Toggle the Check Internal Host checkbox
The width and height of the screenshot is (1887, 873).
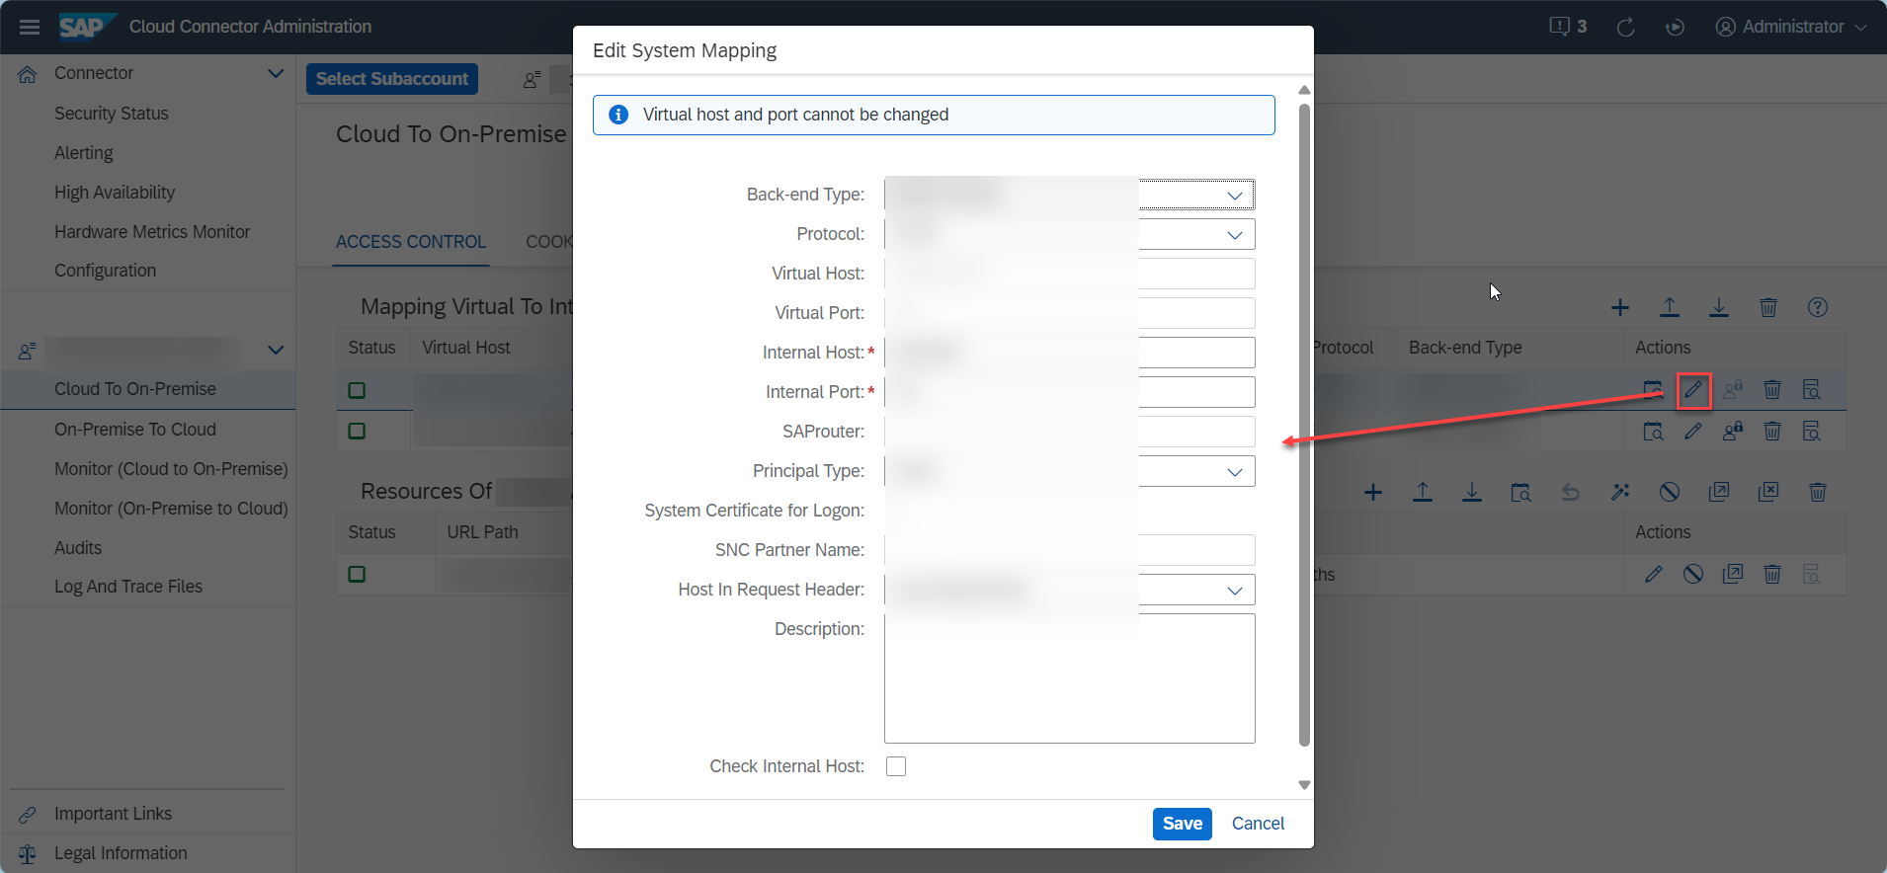tap(896, 766)
